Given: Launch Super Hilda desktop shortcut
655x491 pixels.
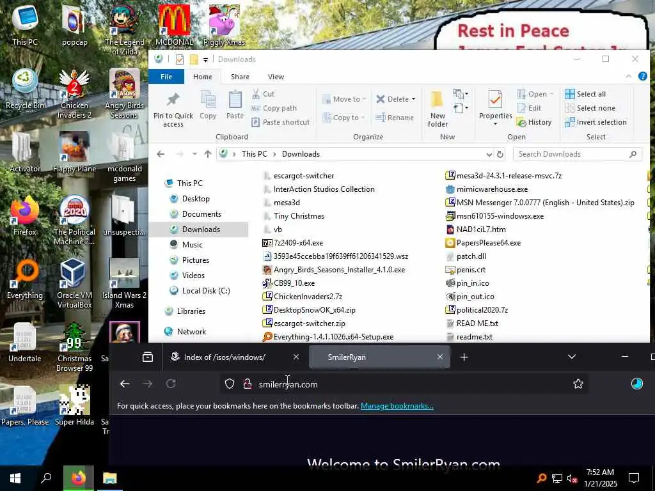Looking at the screenshot, I should (x=74, y=406).
